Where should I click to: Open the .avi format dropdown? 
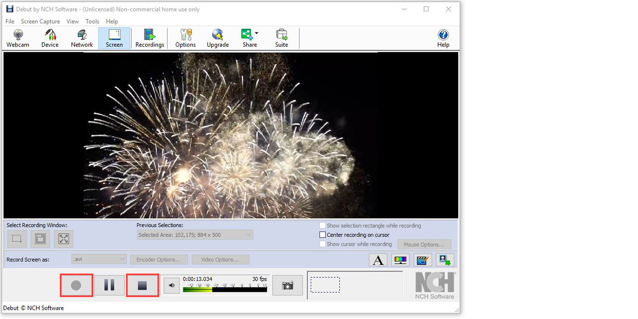coord(99,259)
